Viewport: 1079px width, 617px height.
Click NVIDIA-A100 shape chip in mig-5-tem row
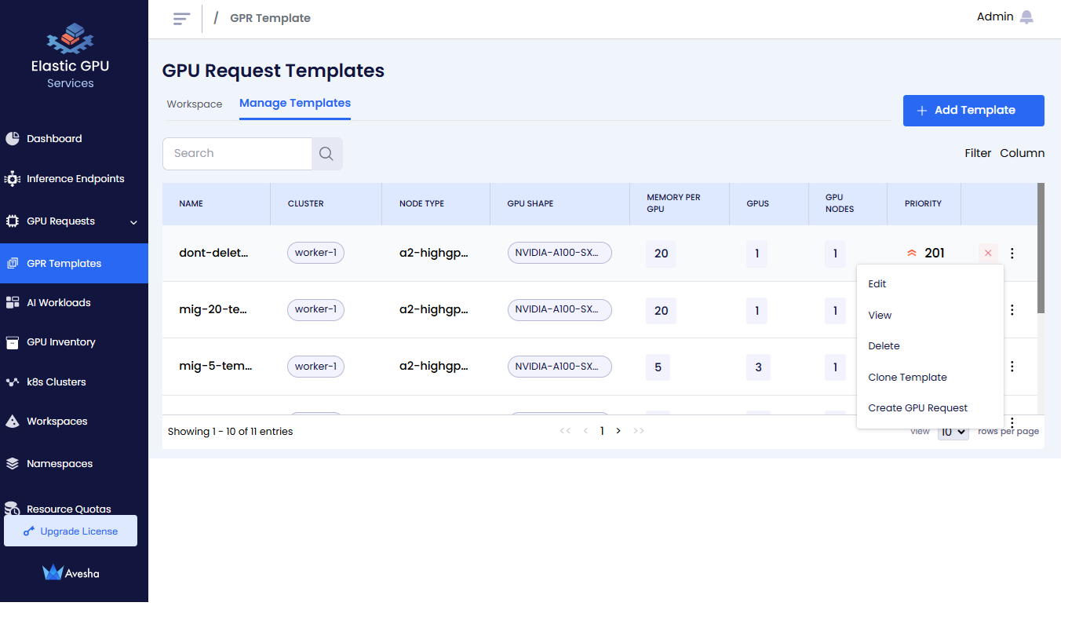tap(560, 367)
